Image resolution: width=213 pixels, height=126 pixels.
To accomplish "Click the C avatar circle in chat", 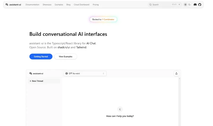I will pos(120,109).
